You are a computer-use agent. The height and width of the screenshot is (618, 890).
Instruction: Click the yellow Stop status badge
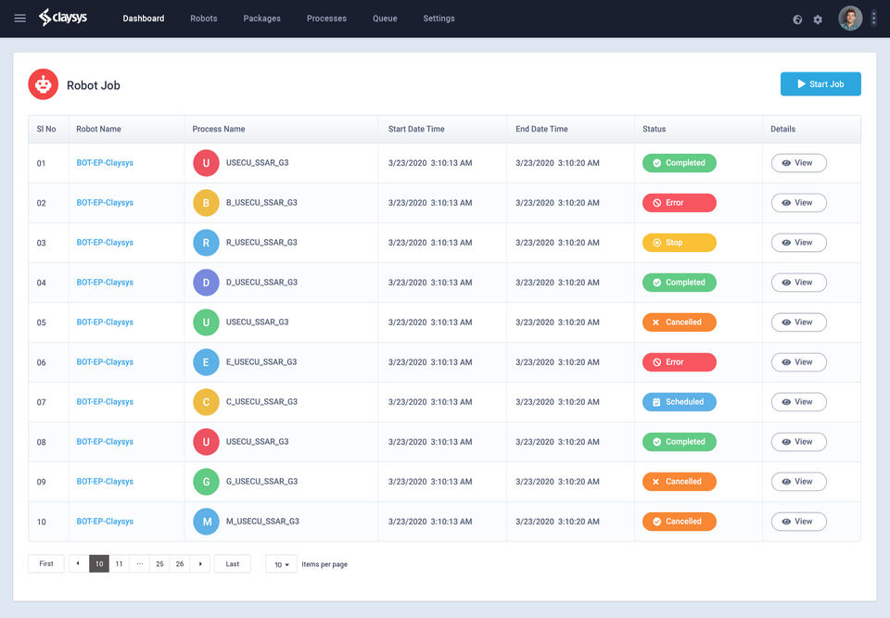(680, 243)
